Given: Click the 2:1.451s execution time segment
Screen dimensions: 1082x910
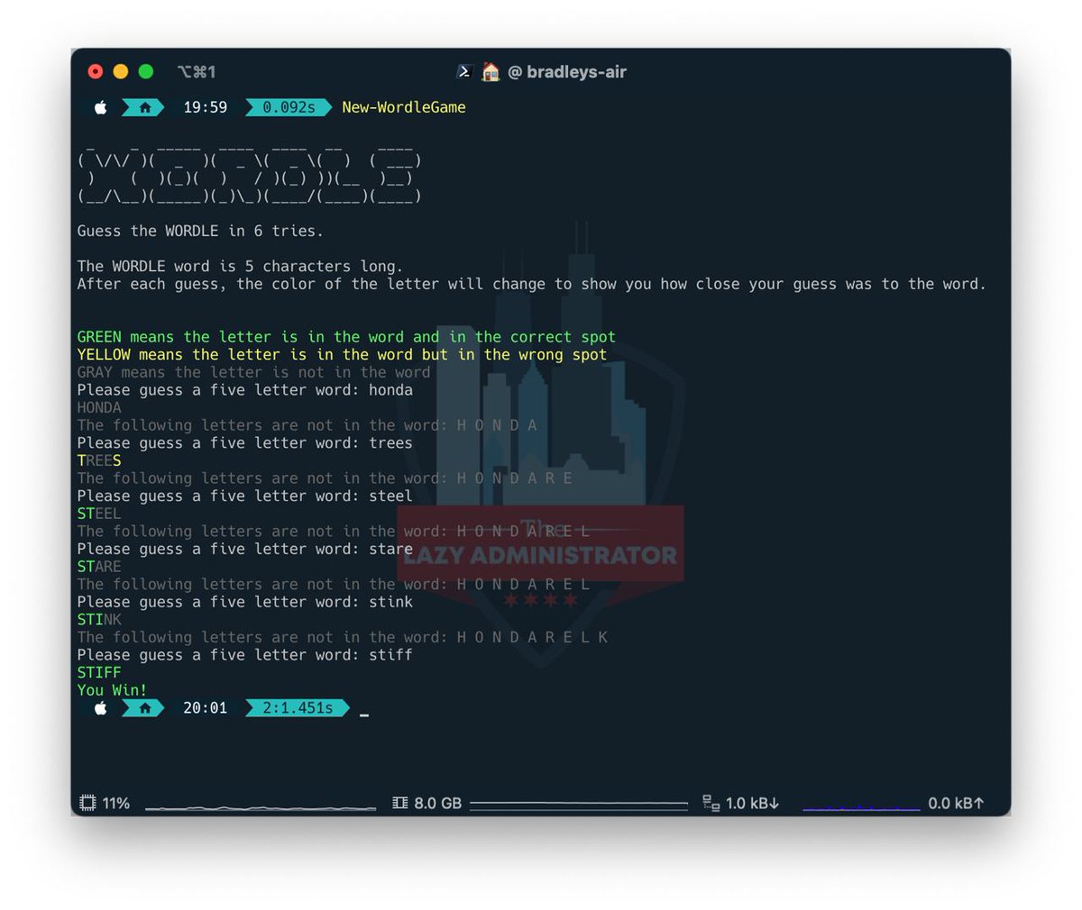Looking at the screenshot, I should click(298, 708).
